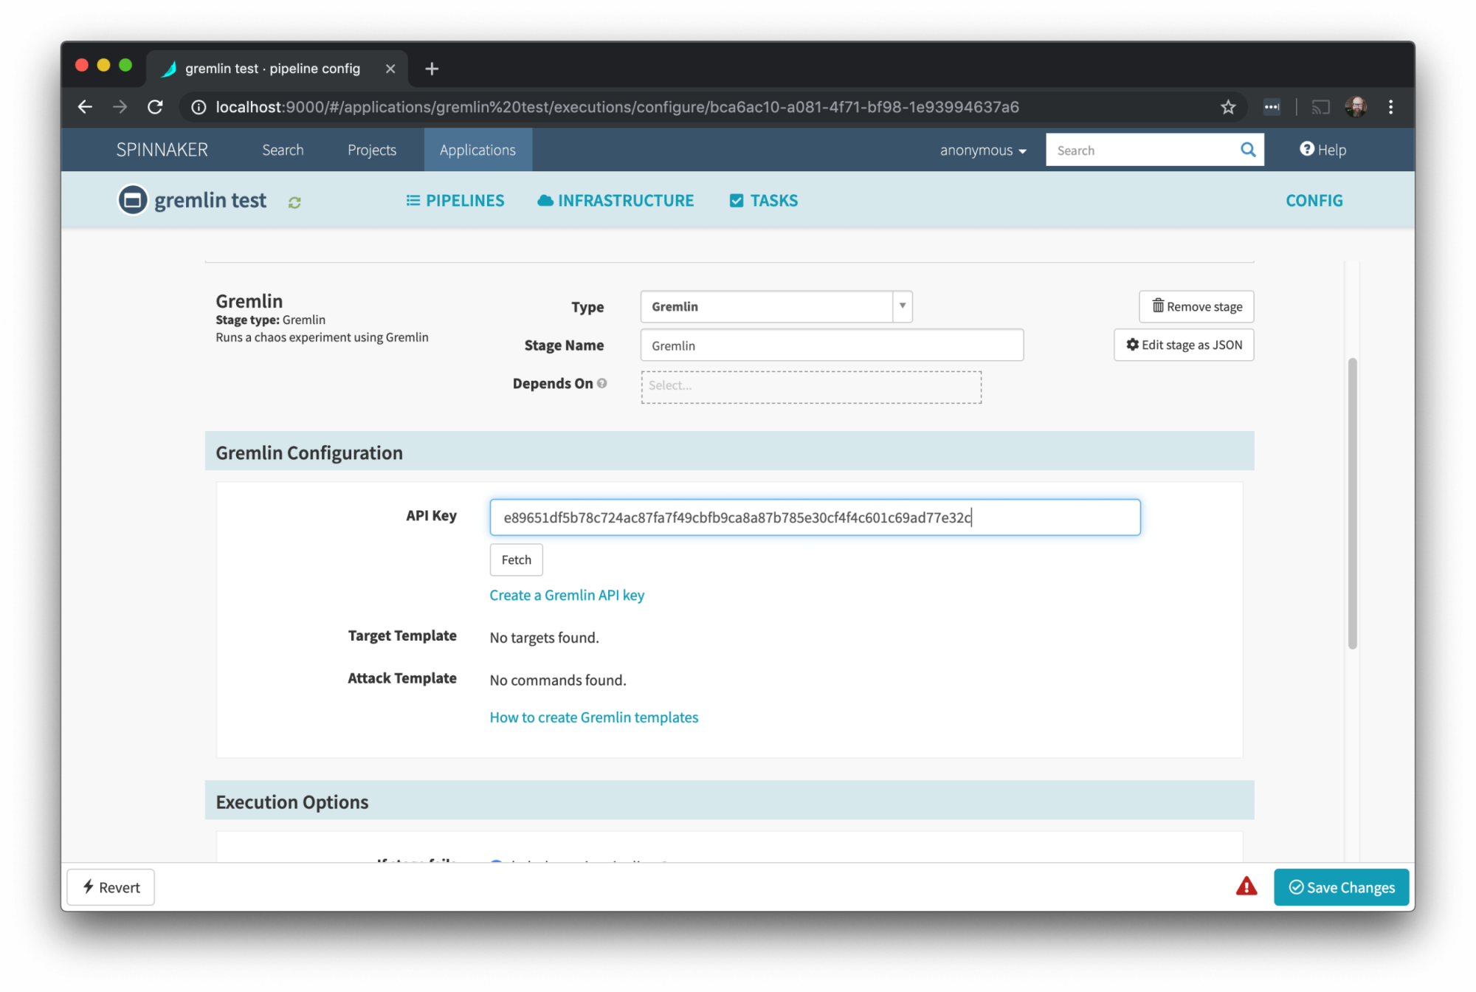
Task: Open the Projects nav item
Action: 372,150
